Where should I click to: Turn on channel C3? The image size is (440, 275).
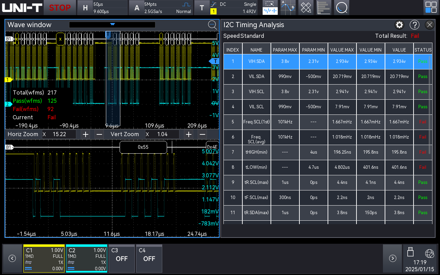click(x=122, y=258)
